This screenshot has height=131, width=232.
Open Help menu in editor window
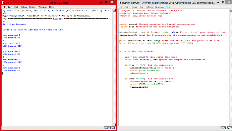pos(168,7)
